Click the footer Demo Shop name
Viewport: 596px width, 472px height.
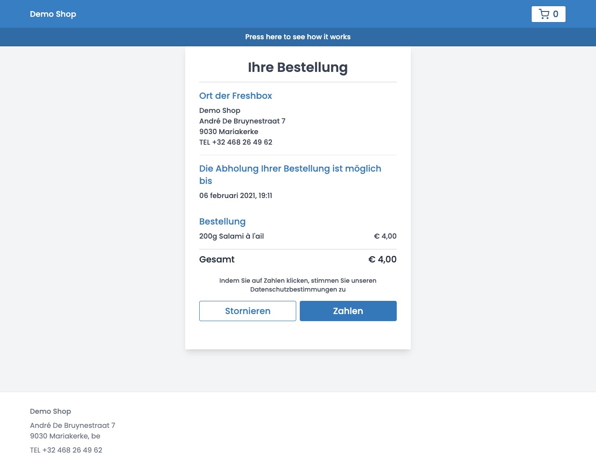50,411
